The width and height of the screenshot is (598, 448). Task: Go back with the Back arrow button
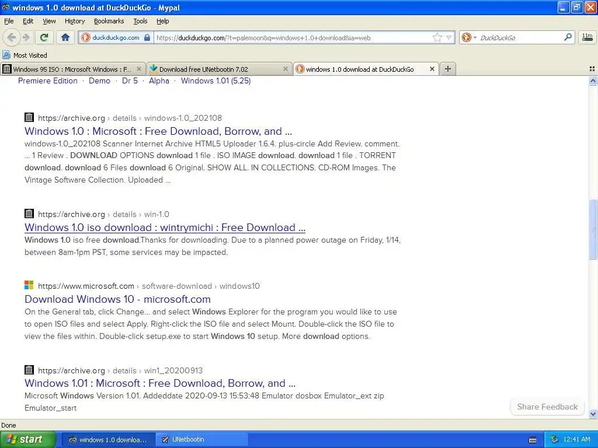(x=11, y=37)
